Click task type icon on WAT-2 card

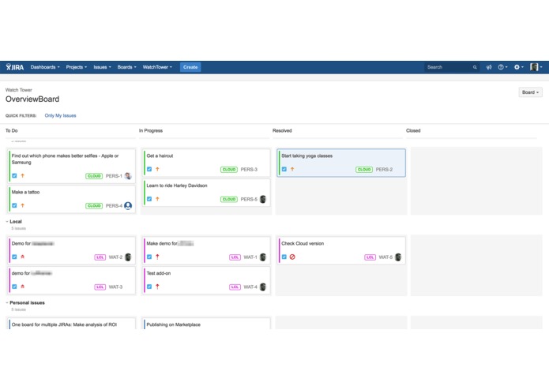point(14,257)
